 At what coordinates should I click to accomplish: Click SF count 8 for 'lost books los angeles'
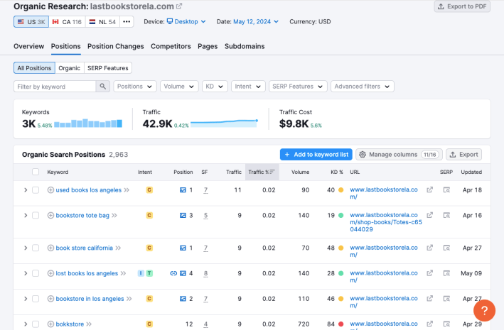(205, 273)
